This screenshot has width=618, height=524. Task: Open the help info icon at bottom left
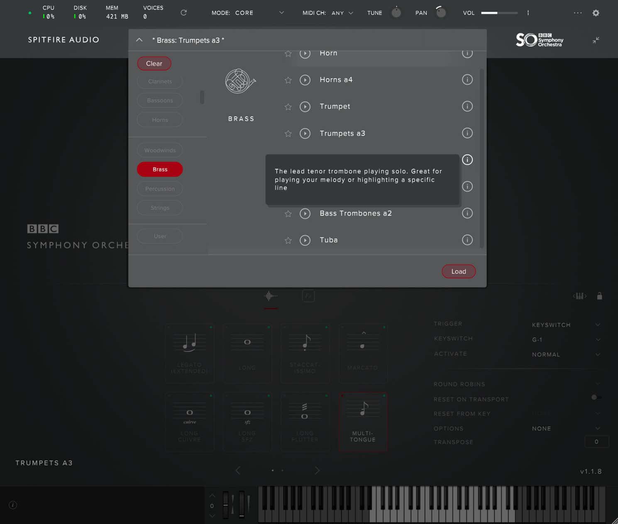click(13, 505)
